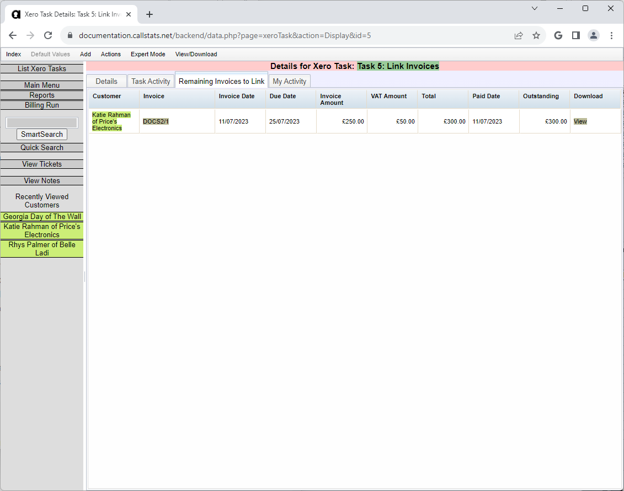The width and height of the screenshot is (624, 491).
Task: Open invoice DOCS2/1
Action: pos(156,121)
